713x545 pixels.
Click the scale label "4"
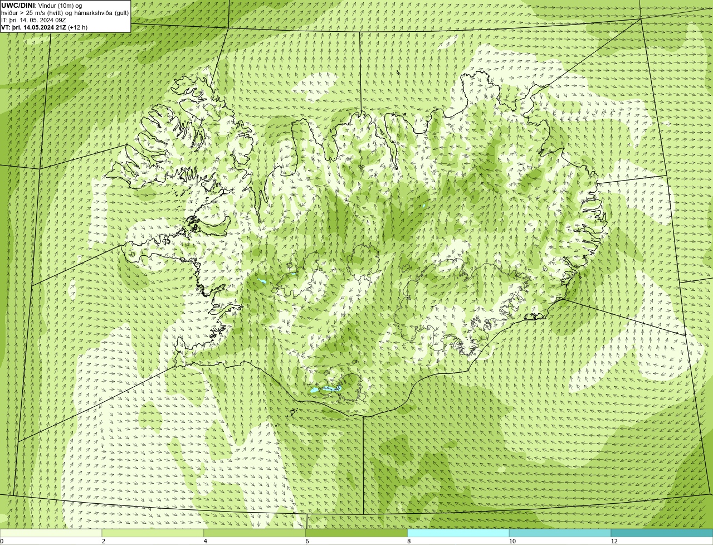[x=206, y=541]
